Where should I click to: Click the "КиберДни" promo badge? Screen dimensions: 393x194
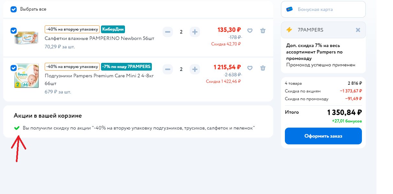click(113, 29)
